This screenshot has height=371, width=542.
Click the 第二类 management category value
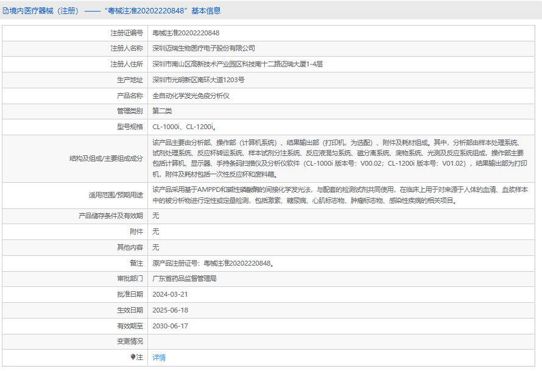point(162,111)
